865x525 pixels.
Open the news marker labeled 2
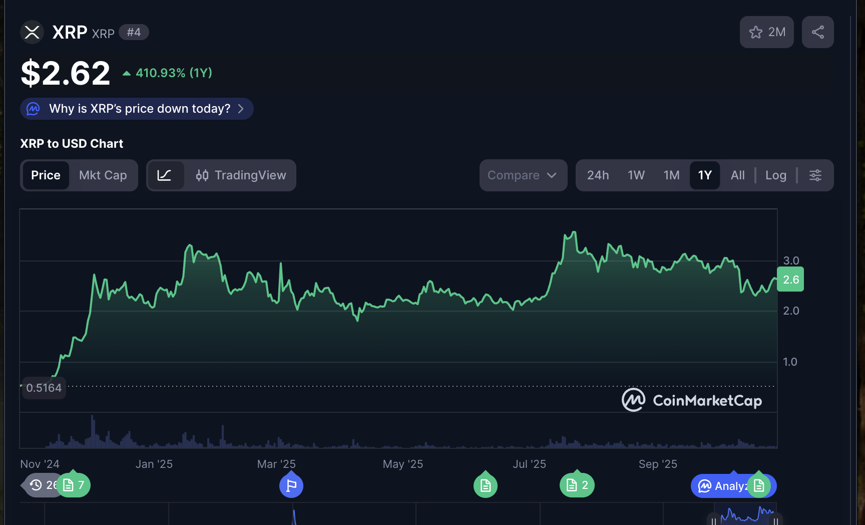click(577, 485)
